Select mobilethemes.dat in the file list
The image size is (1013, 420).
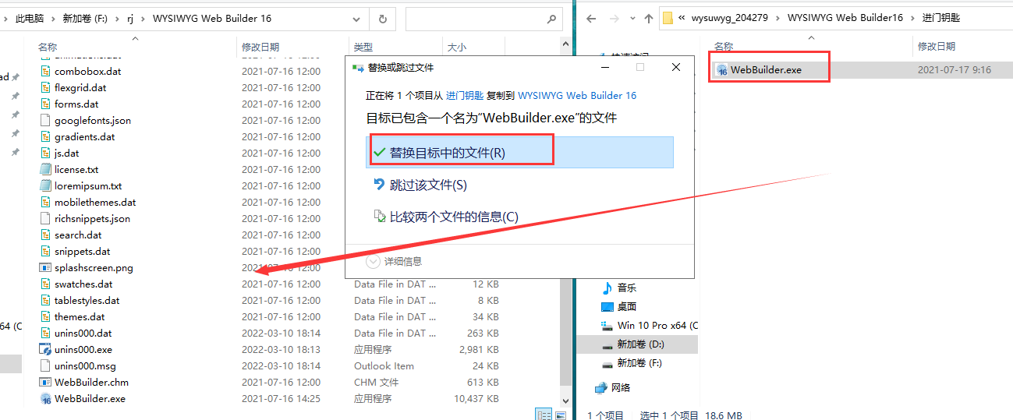click(x=95, y=202)
